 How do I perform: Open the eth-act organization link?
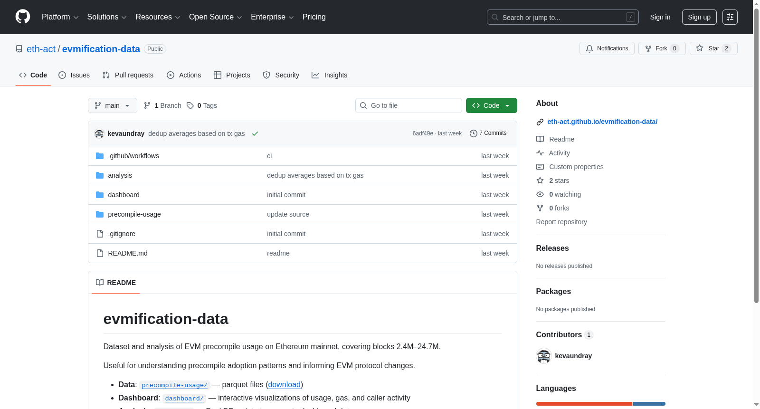coord(41,49)
